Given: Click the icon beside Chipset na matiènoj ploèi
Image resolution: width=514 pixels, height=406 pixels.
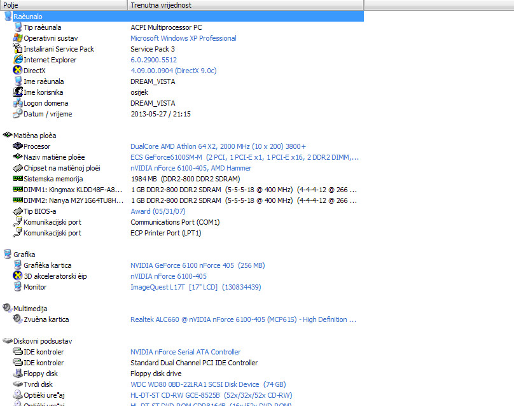Looking at the screenshot, I should (18, 168).
